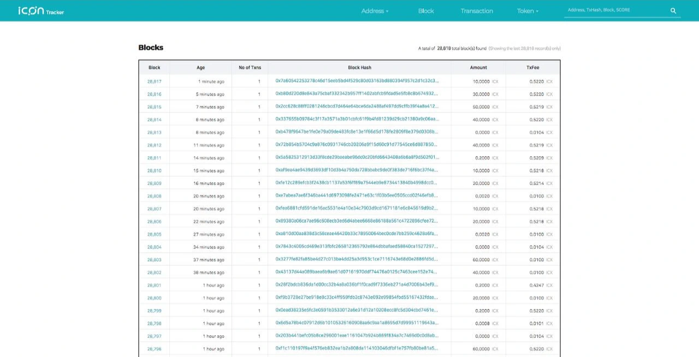Select the Age column header
699x357 pixels.
pos(200,68)
